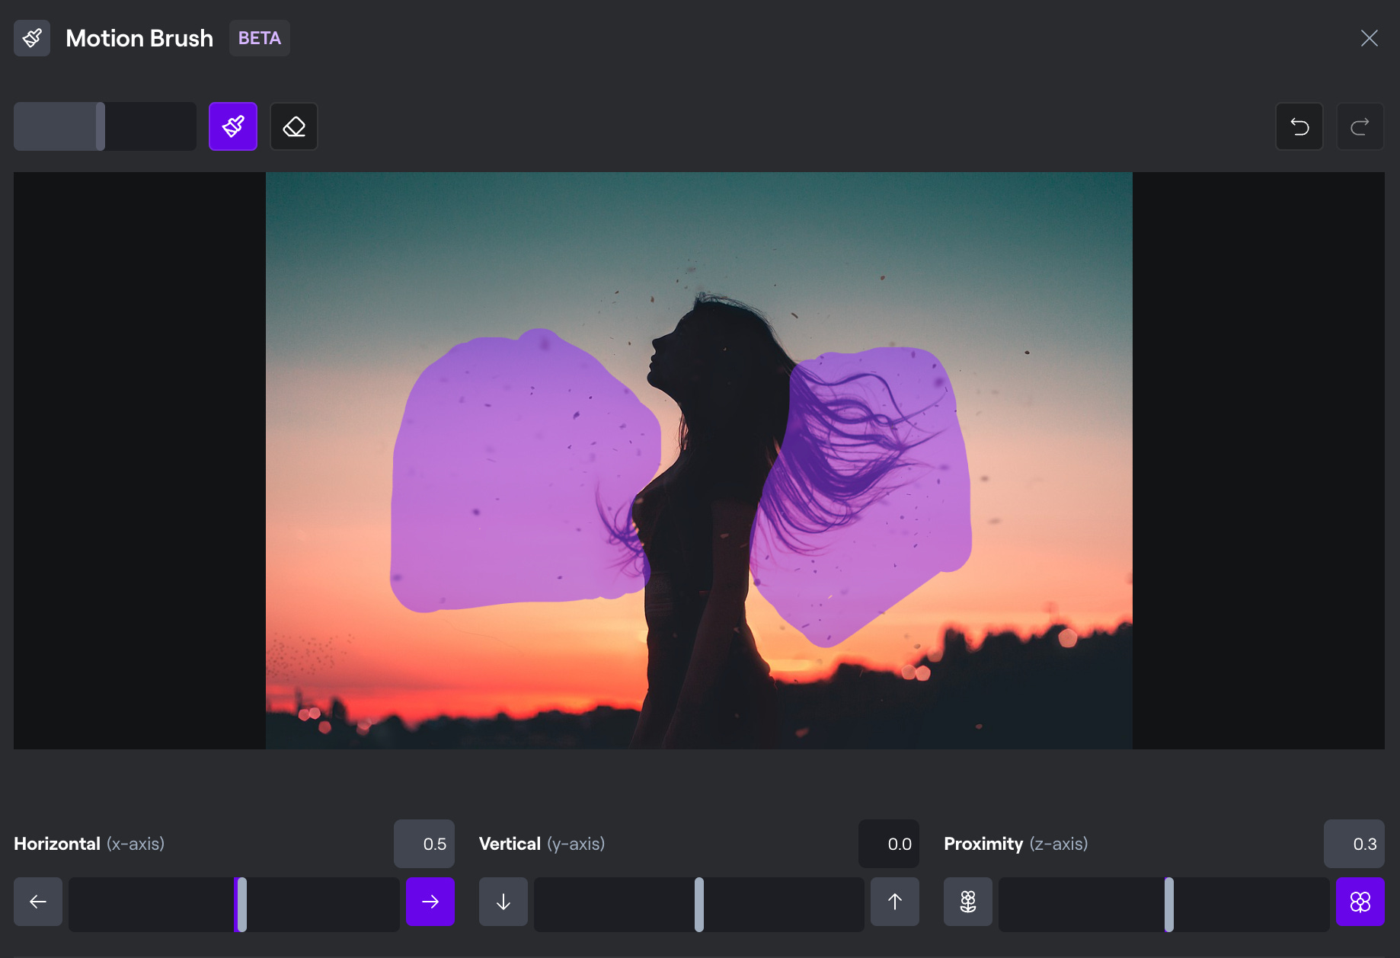The image size is (1400, 958).
Task: Select the purple brush tool button
Action: pyautogui.click(x=233, y=126)
